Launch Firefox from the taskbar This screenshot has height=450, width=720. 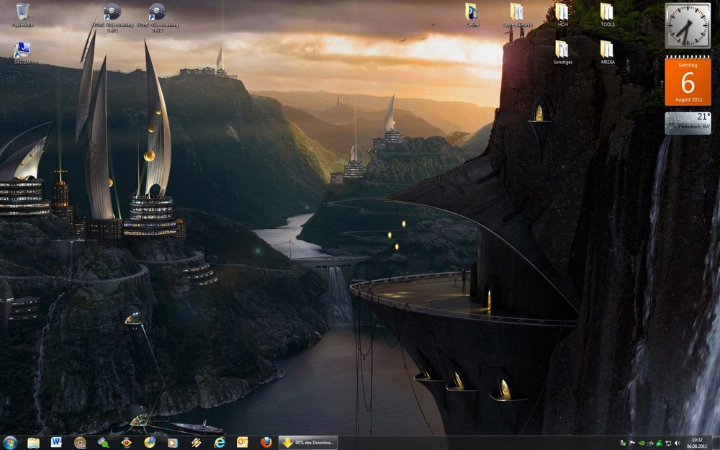point(266,442)
